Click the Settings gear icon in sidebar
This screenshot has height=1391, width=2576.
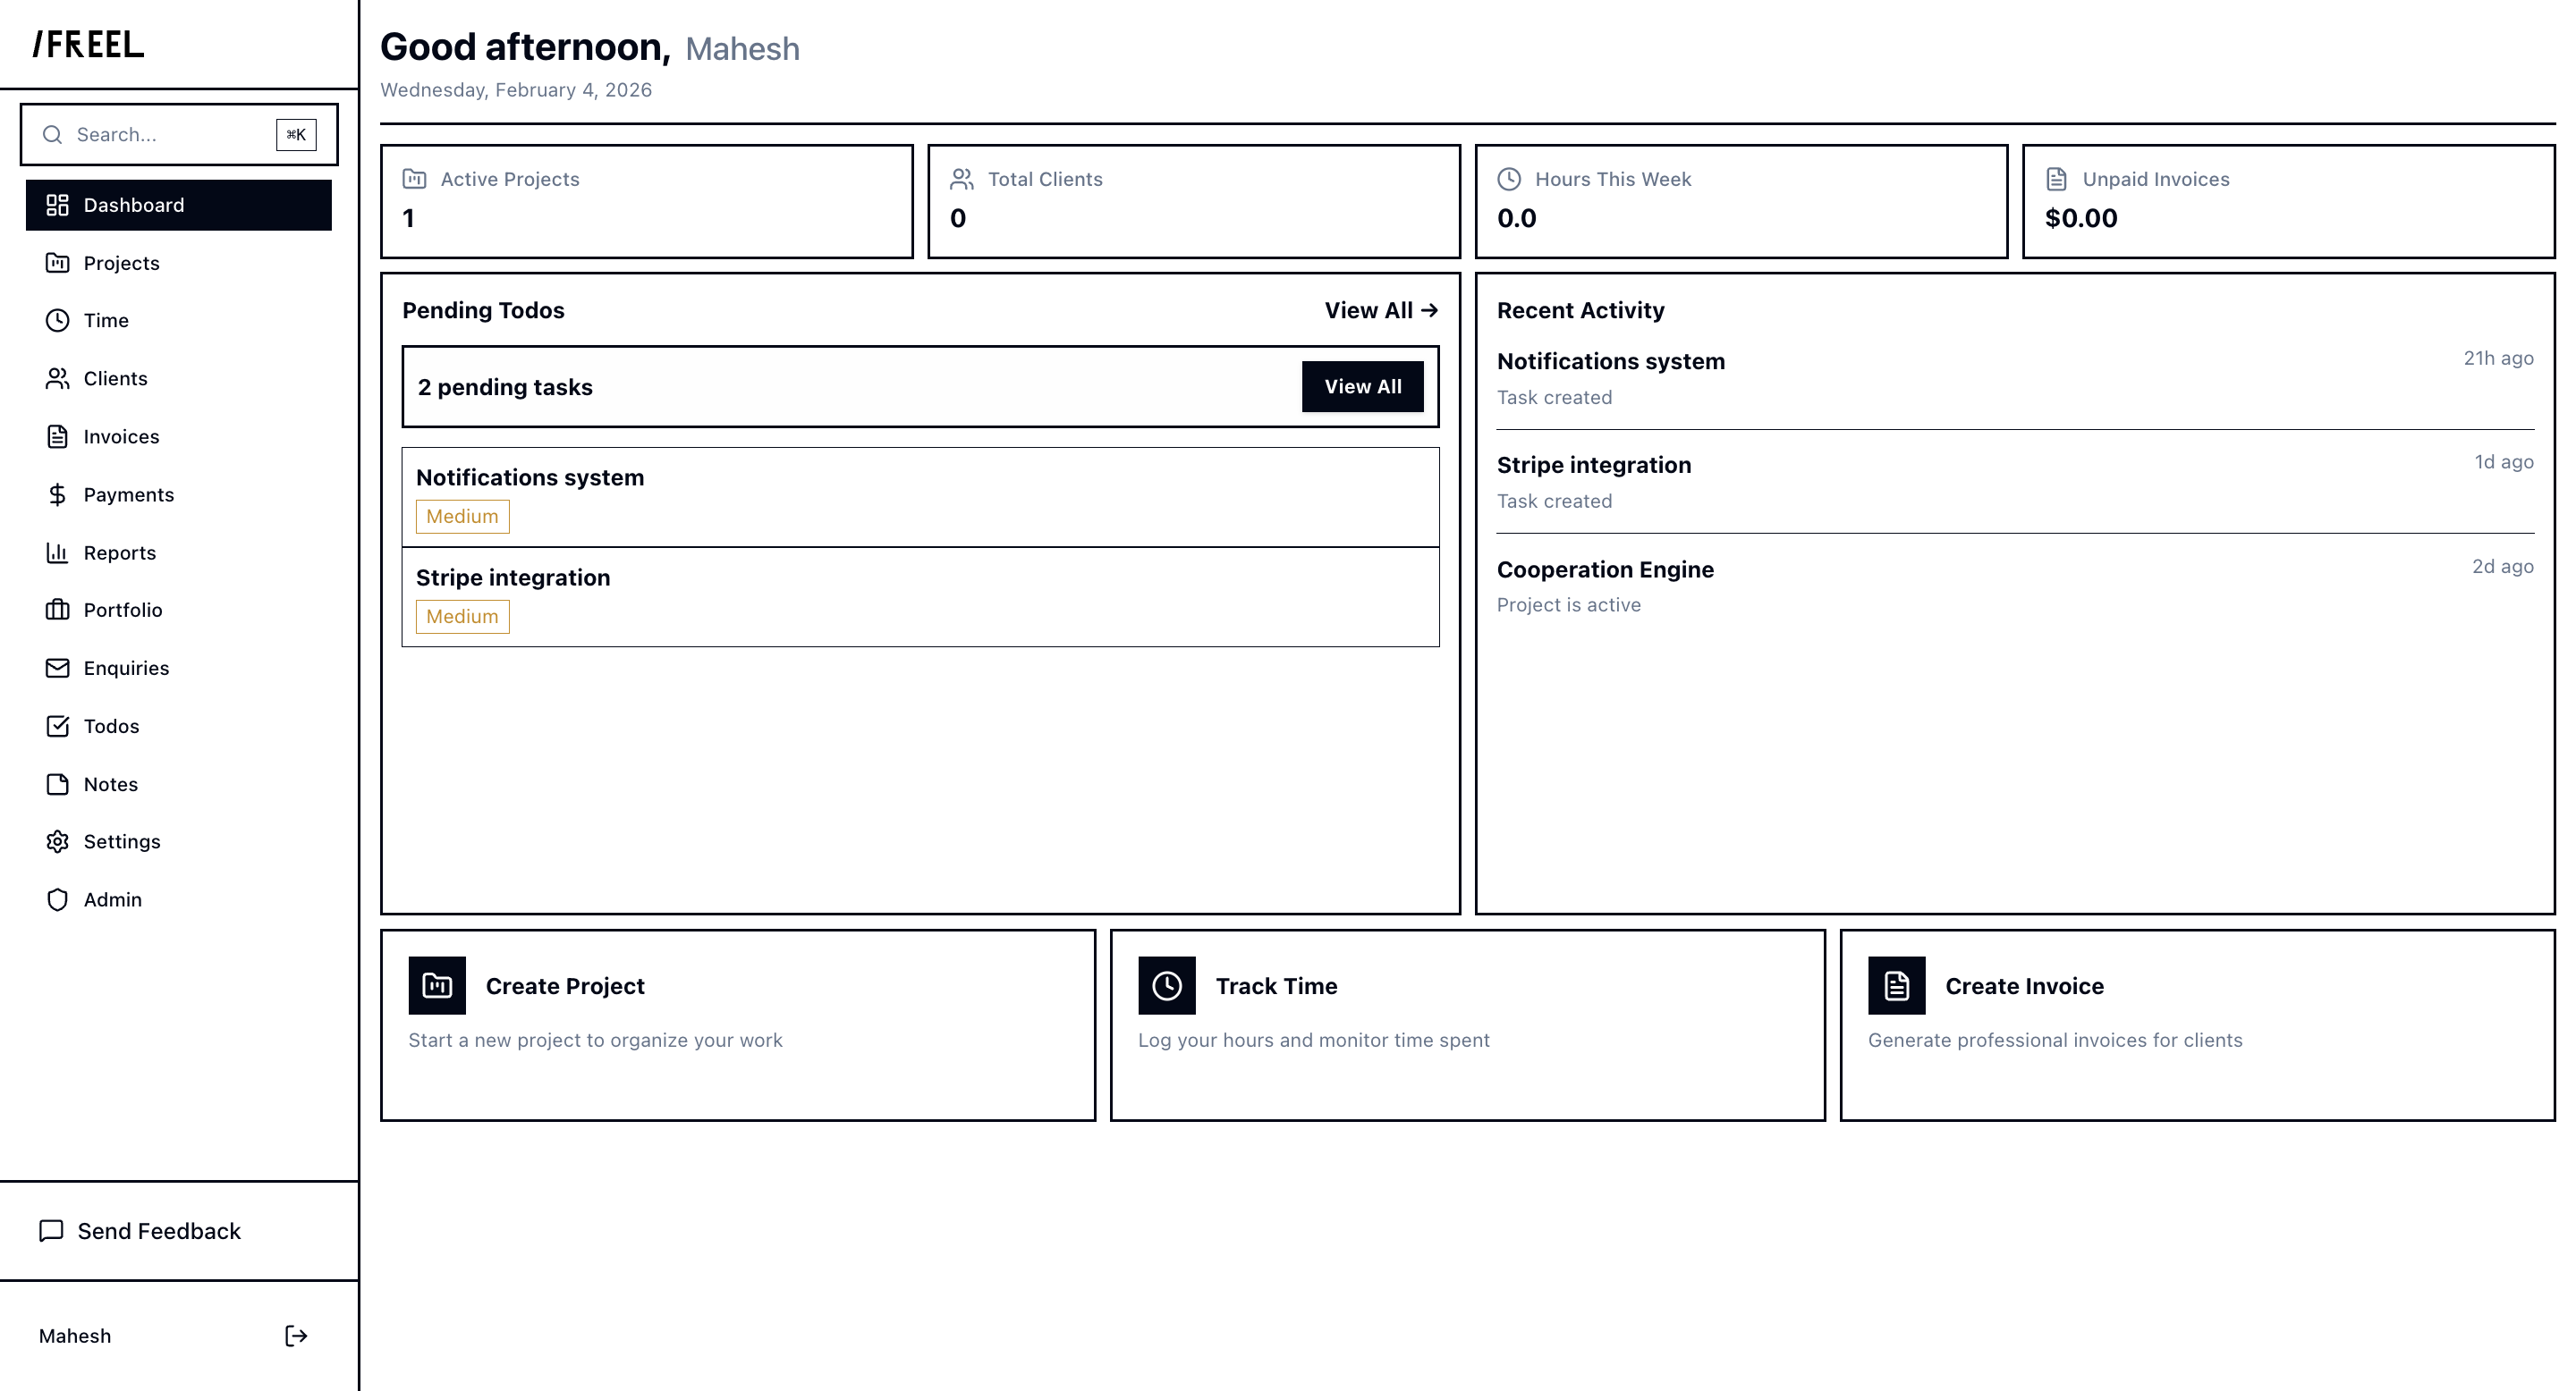click(x=58, y=841)
